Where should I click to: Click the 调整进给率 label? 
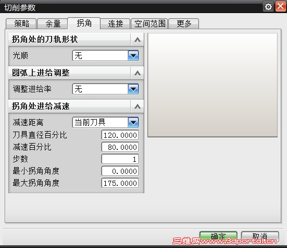pos(32,89)
